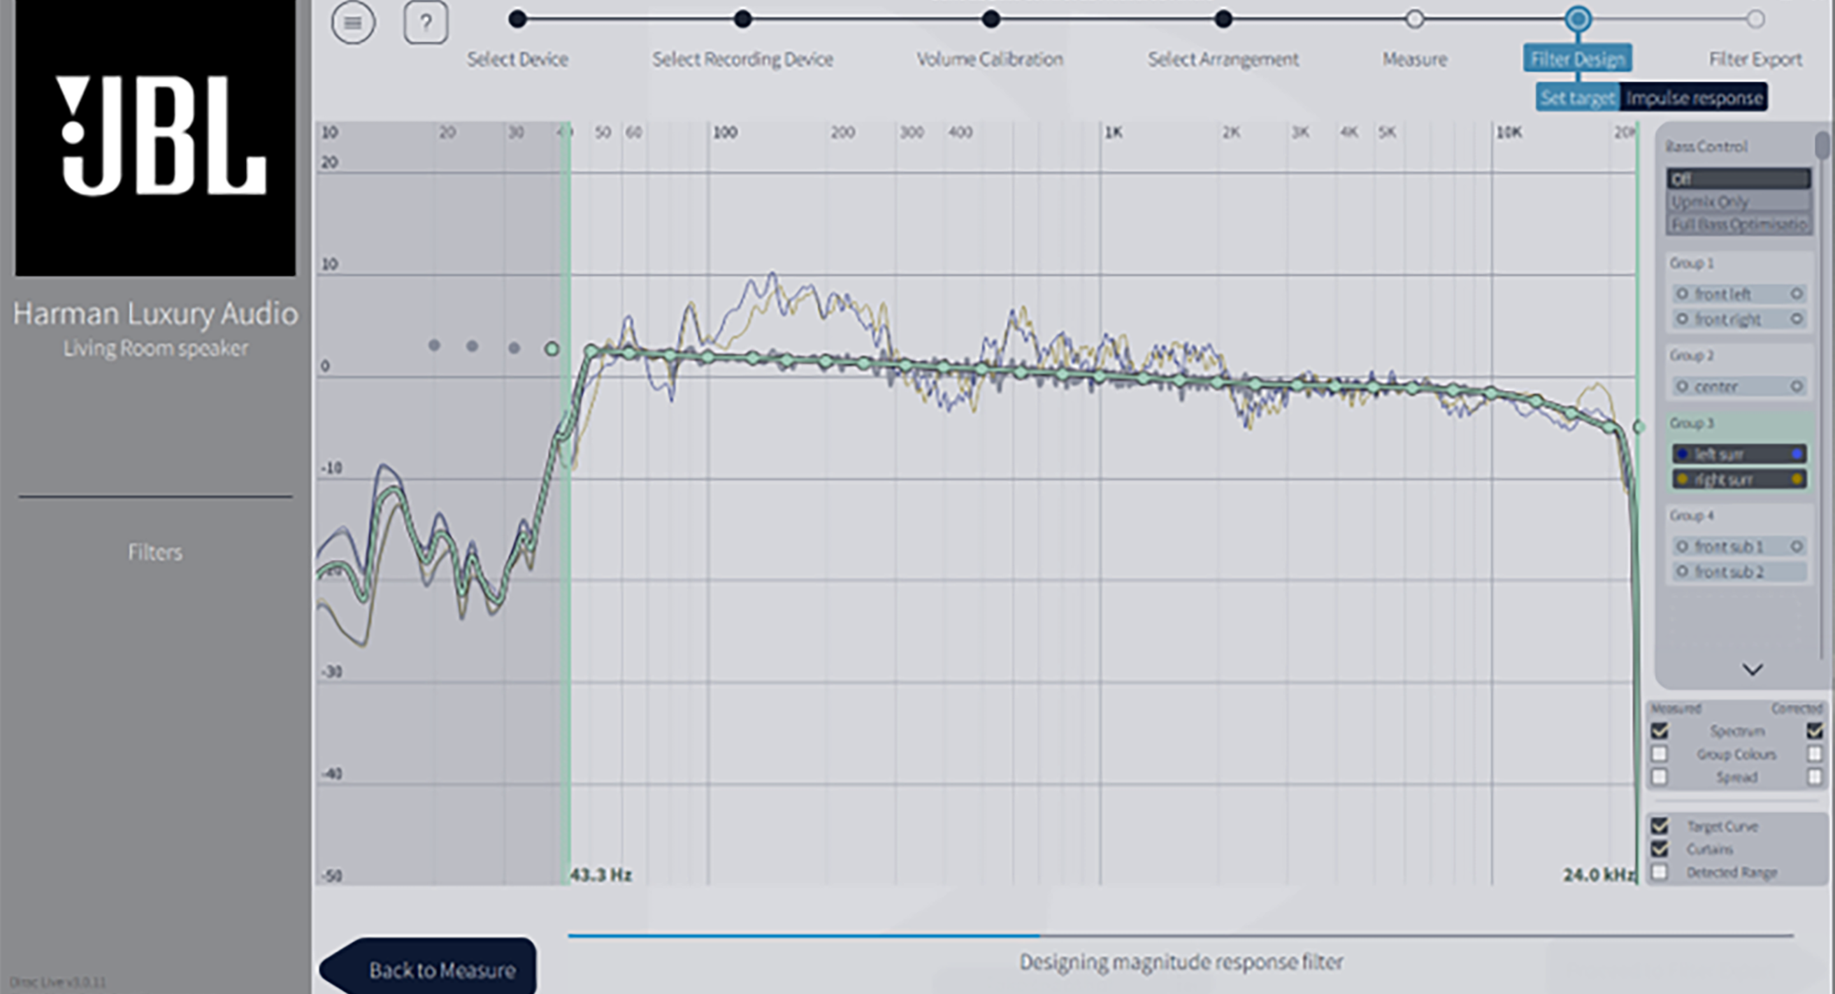Toggle the Target Curve checkbox
The width and height of the screenshot is (1835, 994).
point(1660,826)
